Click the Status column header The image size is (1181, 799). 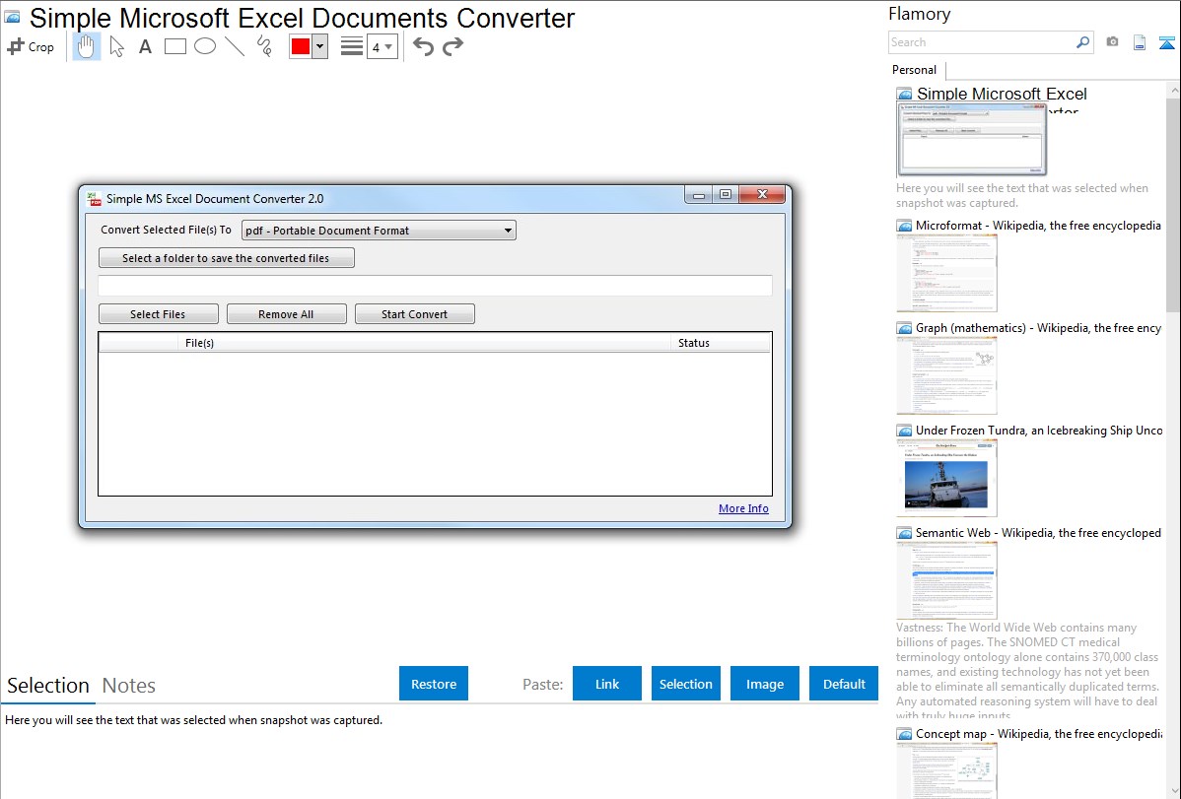[720, 344]
